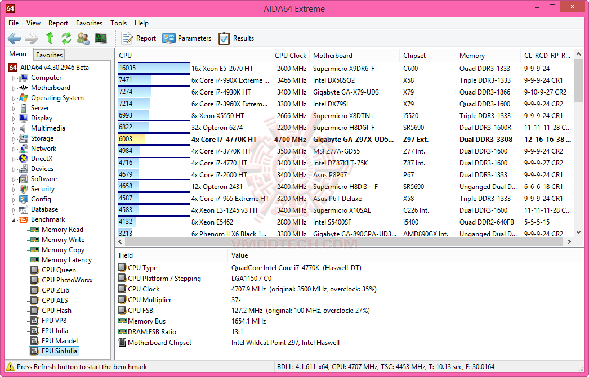The width and height of the screenshot is (589, 377).
Task: Open the Tools menu
Action: tap(118, 23)
